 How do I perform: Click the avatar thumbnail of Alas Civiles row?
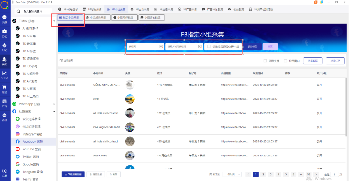[130, 156]
